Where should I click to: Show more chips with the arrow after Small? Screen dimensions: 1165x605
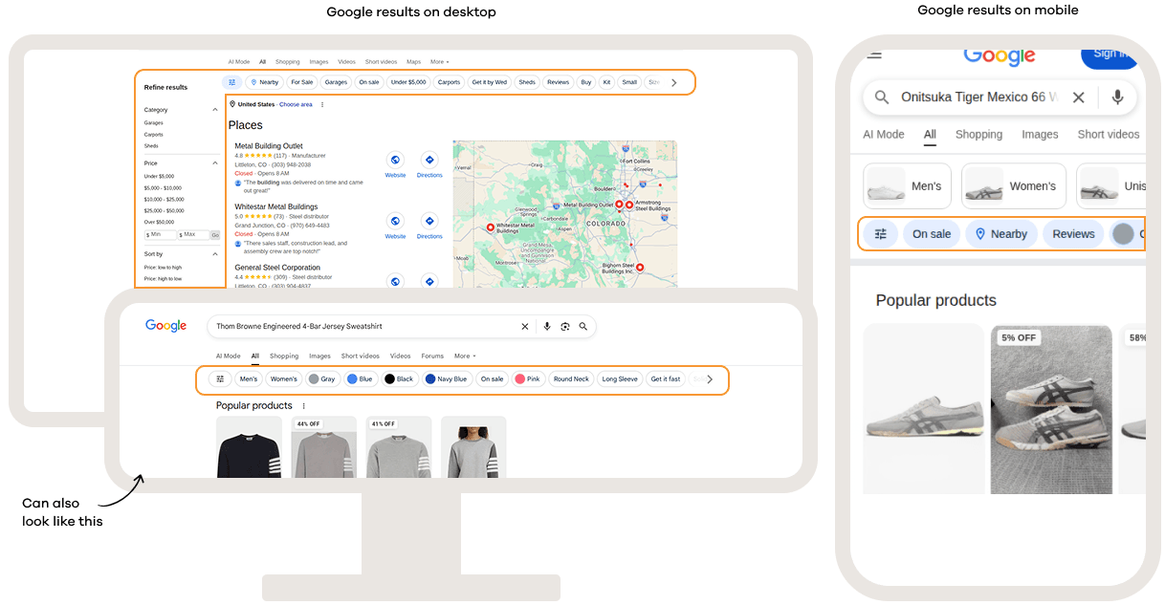(x=673, y=82)
